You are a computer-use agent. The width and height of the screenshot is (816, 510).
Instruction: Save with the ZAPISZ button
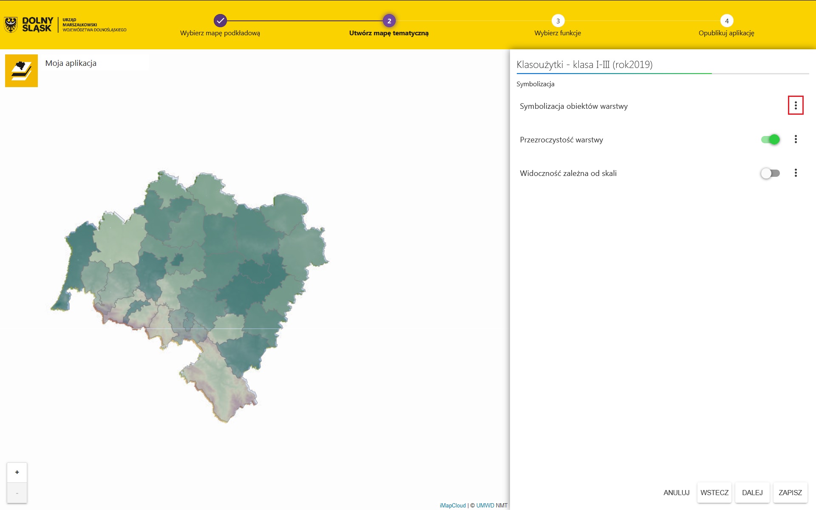pos(790,493)
